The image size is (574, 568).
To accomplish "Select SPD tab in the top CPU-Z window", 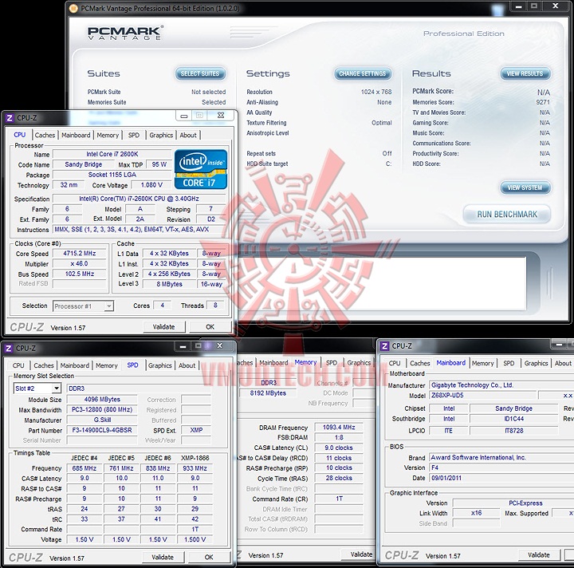I will (x=134, y=135).
